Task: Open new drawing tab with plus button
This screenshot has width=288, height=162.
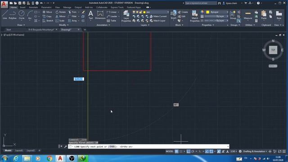Action: pos(85,30)
